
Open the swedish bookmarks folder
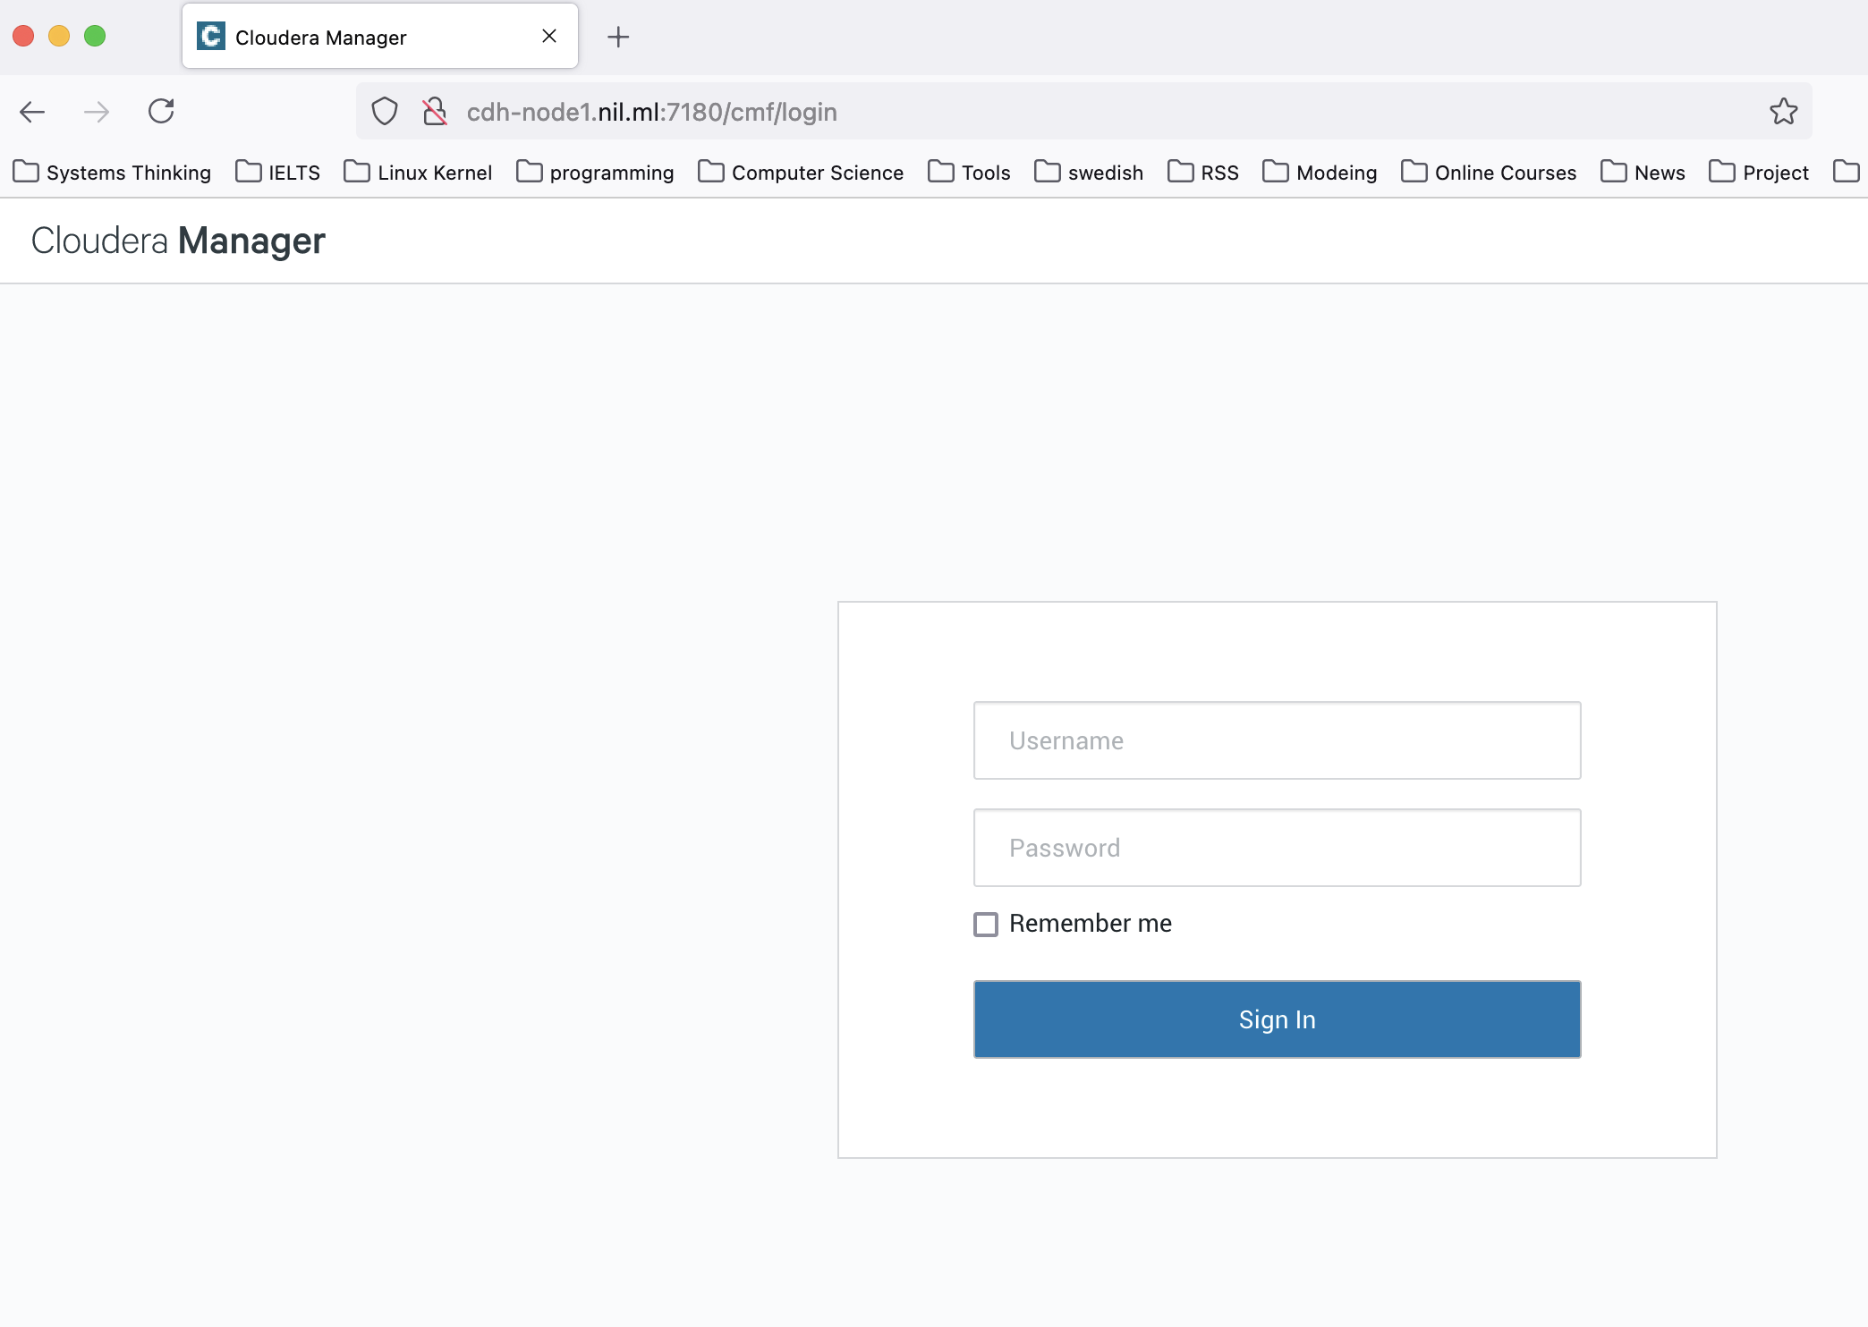[x=1089, y=172]
